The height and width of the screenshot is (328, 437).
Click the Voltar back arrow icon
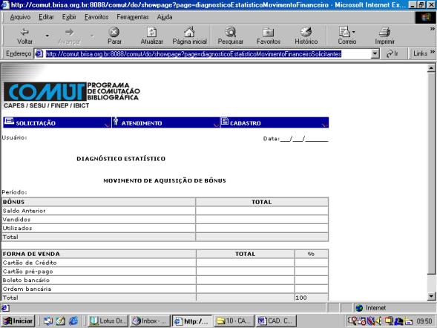click(x=24, y=32)
